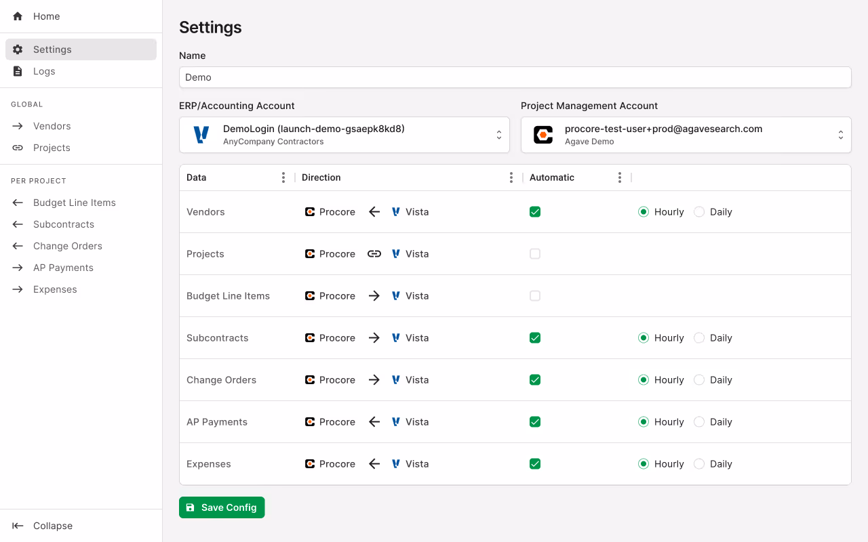
Task: Enable Automatic for Budget Line Items row
Action: 535,296
